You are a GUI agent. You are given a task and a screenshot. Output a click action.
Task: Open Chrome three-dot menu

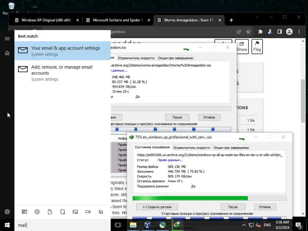tap(299, 32)
